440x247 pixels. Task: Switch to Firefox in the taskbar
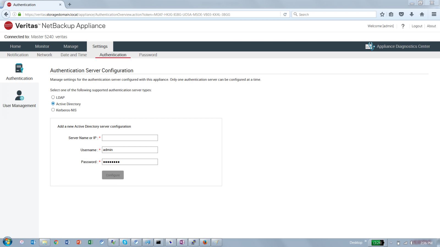tap(205, 242)
